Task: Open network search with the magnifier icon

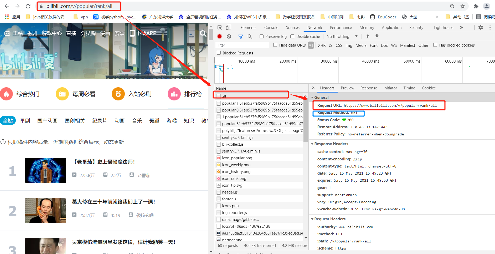Action: point(250,36)
